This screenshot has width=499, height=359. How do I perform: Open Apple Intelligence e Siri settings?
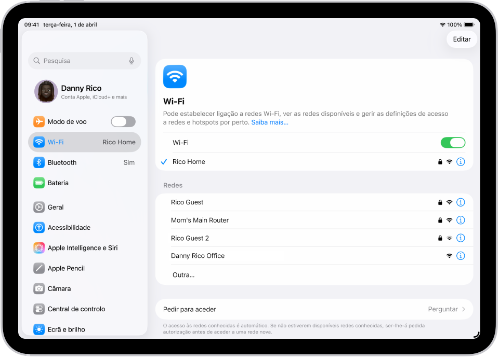85,248
